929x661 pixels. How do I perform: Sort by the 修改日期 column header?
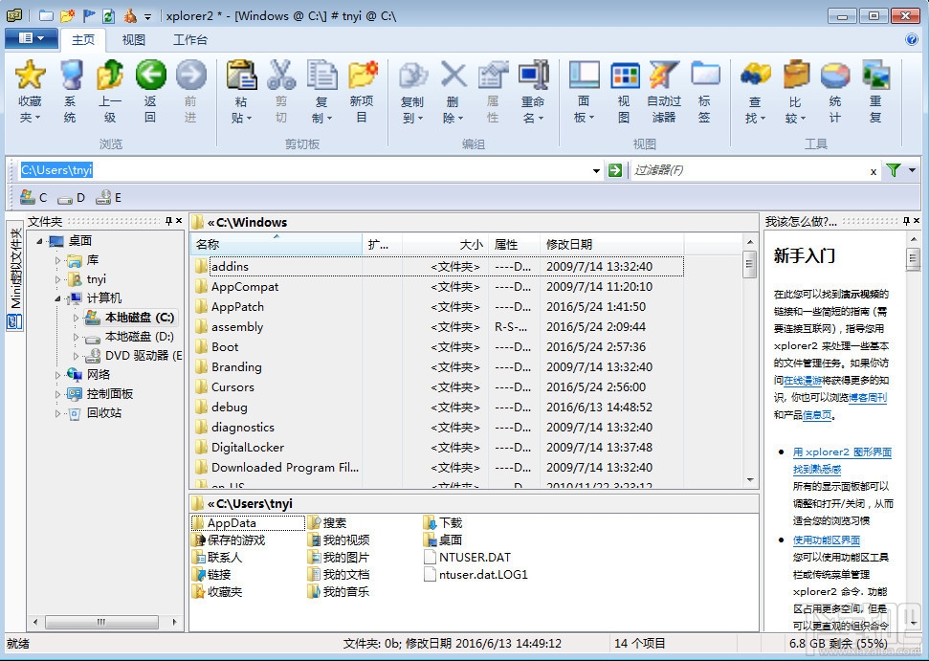coord(612,244)
